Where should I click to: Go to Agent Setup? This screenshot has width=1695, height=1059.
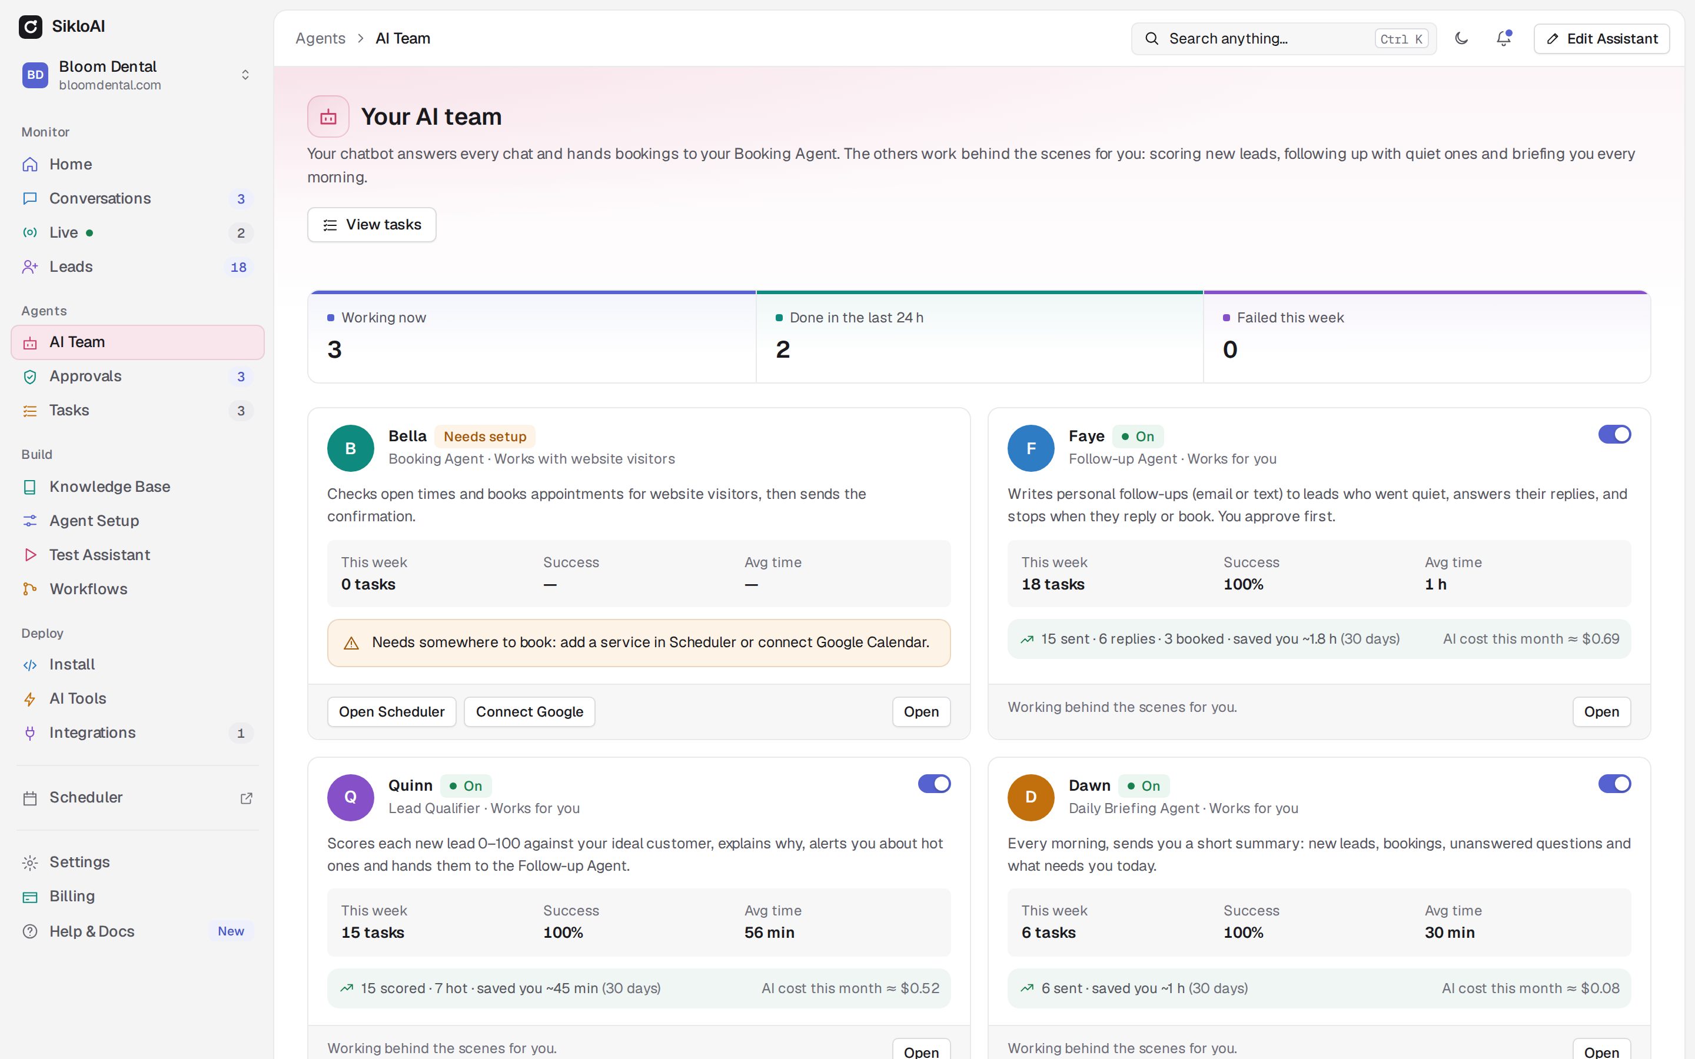click(x=137, y=521)
